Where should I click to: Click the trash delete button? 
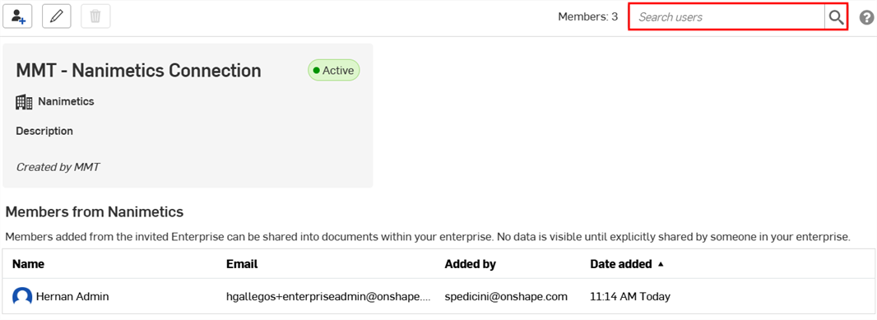pos(95,16)
